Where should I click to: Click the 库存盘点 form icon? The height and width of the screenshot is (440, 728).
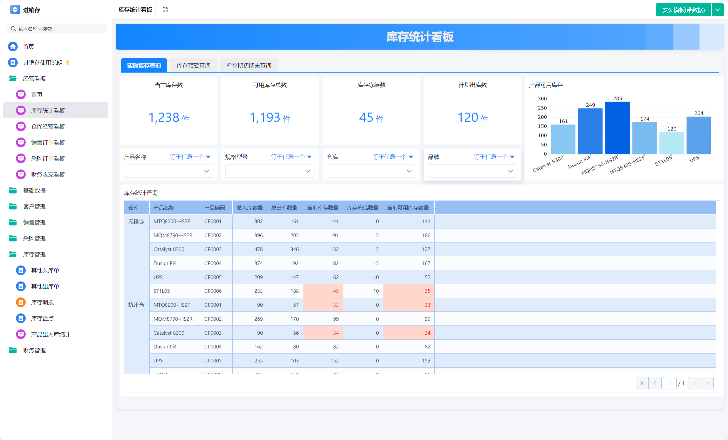pos(21,318)
